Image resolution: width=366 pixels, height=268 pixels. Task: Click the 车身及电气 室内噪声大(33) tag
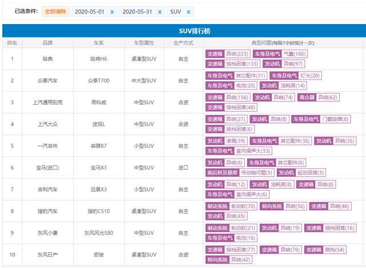pos(239,151)
